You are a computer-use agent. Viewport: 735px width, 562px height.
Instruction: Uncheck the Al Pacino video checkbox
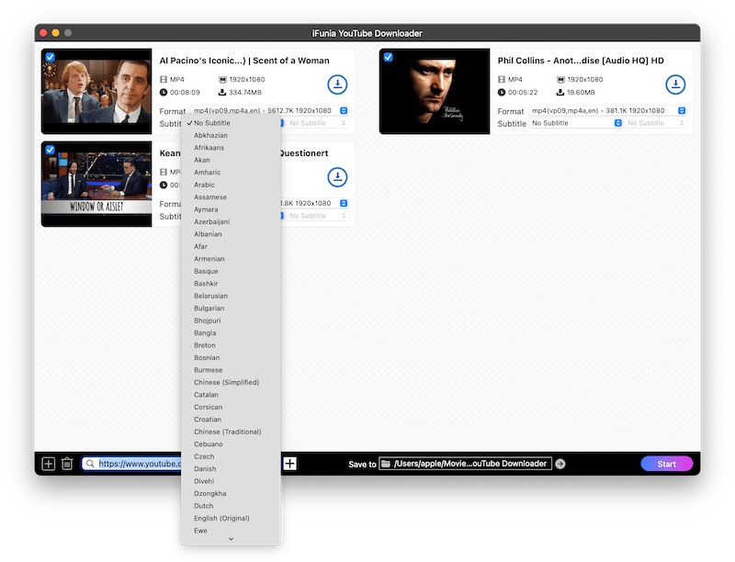click(50, 57)
